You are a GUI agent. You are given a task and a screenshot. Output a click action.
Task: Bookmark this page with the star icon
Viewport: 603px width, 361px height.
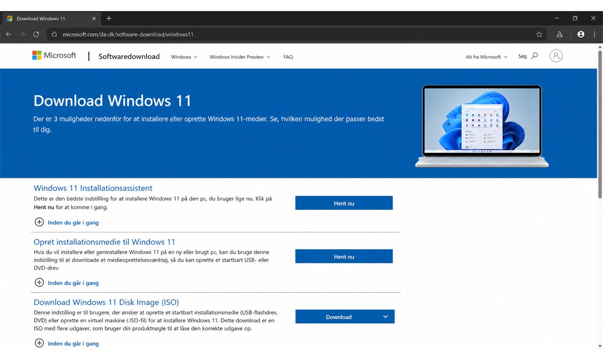click(x=539, y=35)
